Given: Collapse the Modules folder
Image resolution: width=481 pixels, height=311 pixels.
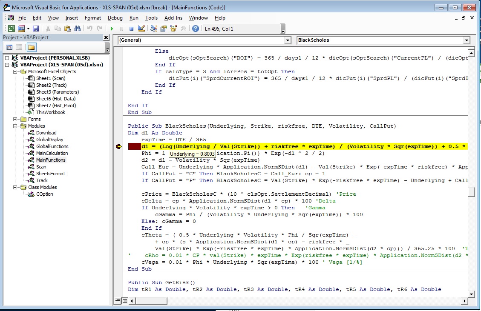Looking at the screenshot, I should click(15, 126).
